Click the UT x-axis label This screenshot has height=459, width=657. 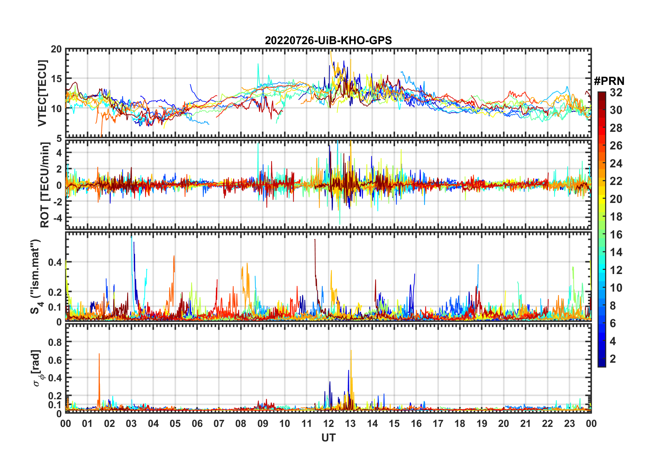328,438
